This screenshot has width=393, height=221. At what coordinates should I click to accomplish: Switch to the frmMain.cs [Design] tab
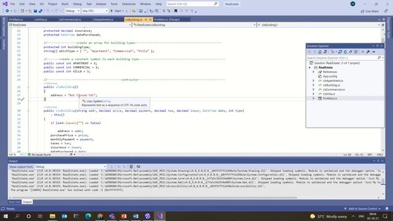166,20
